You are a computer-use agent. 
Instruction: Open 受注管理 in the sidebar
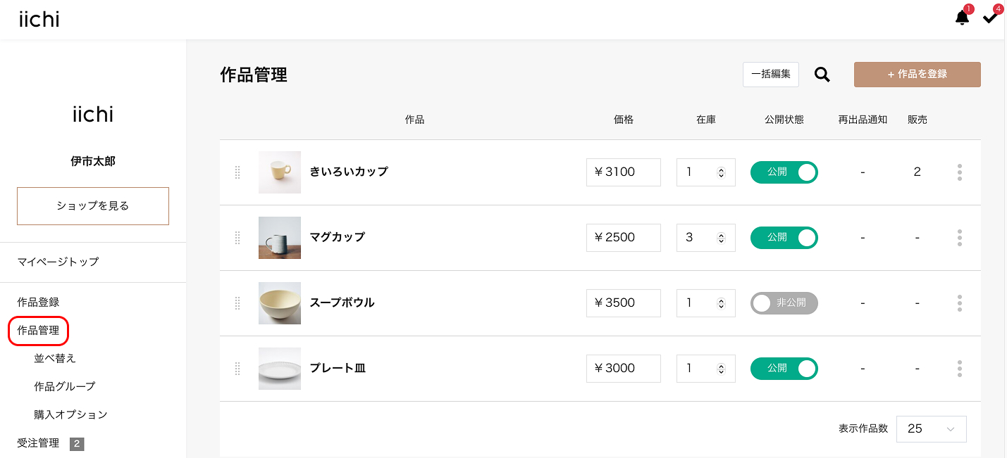click(39, 443)
